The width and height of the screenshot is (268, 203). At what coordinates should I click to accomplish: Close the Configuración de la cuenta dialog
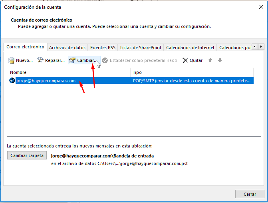pyautogui.click(x=261, y=7)
